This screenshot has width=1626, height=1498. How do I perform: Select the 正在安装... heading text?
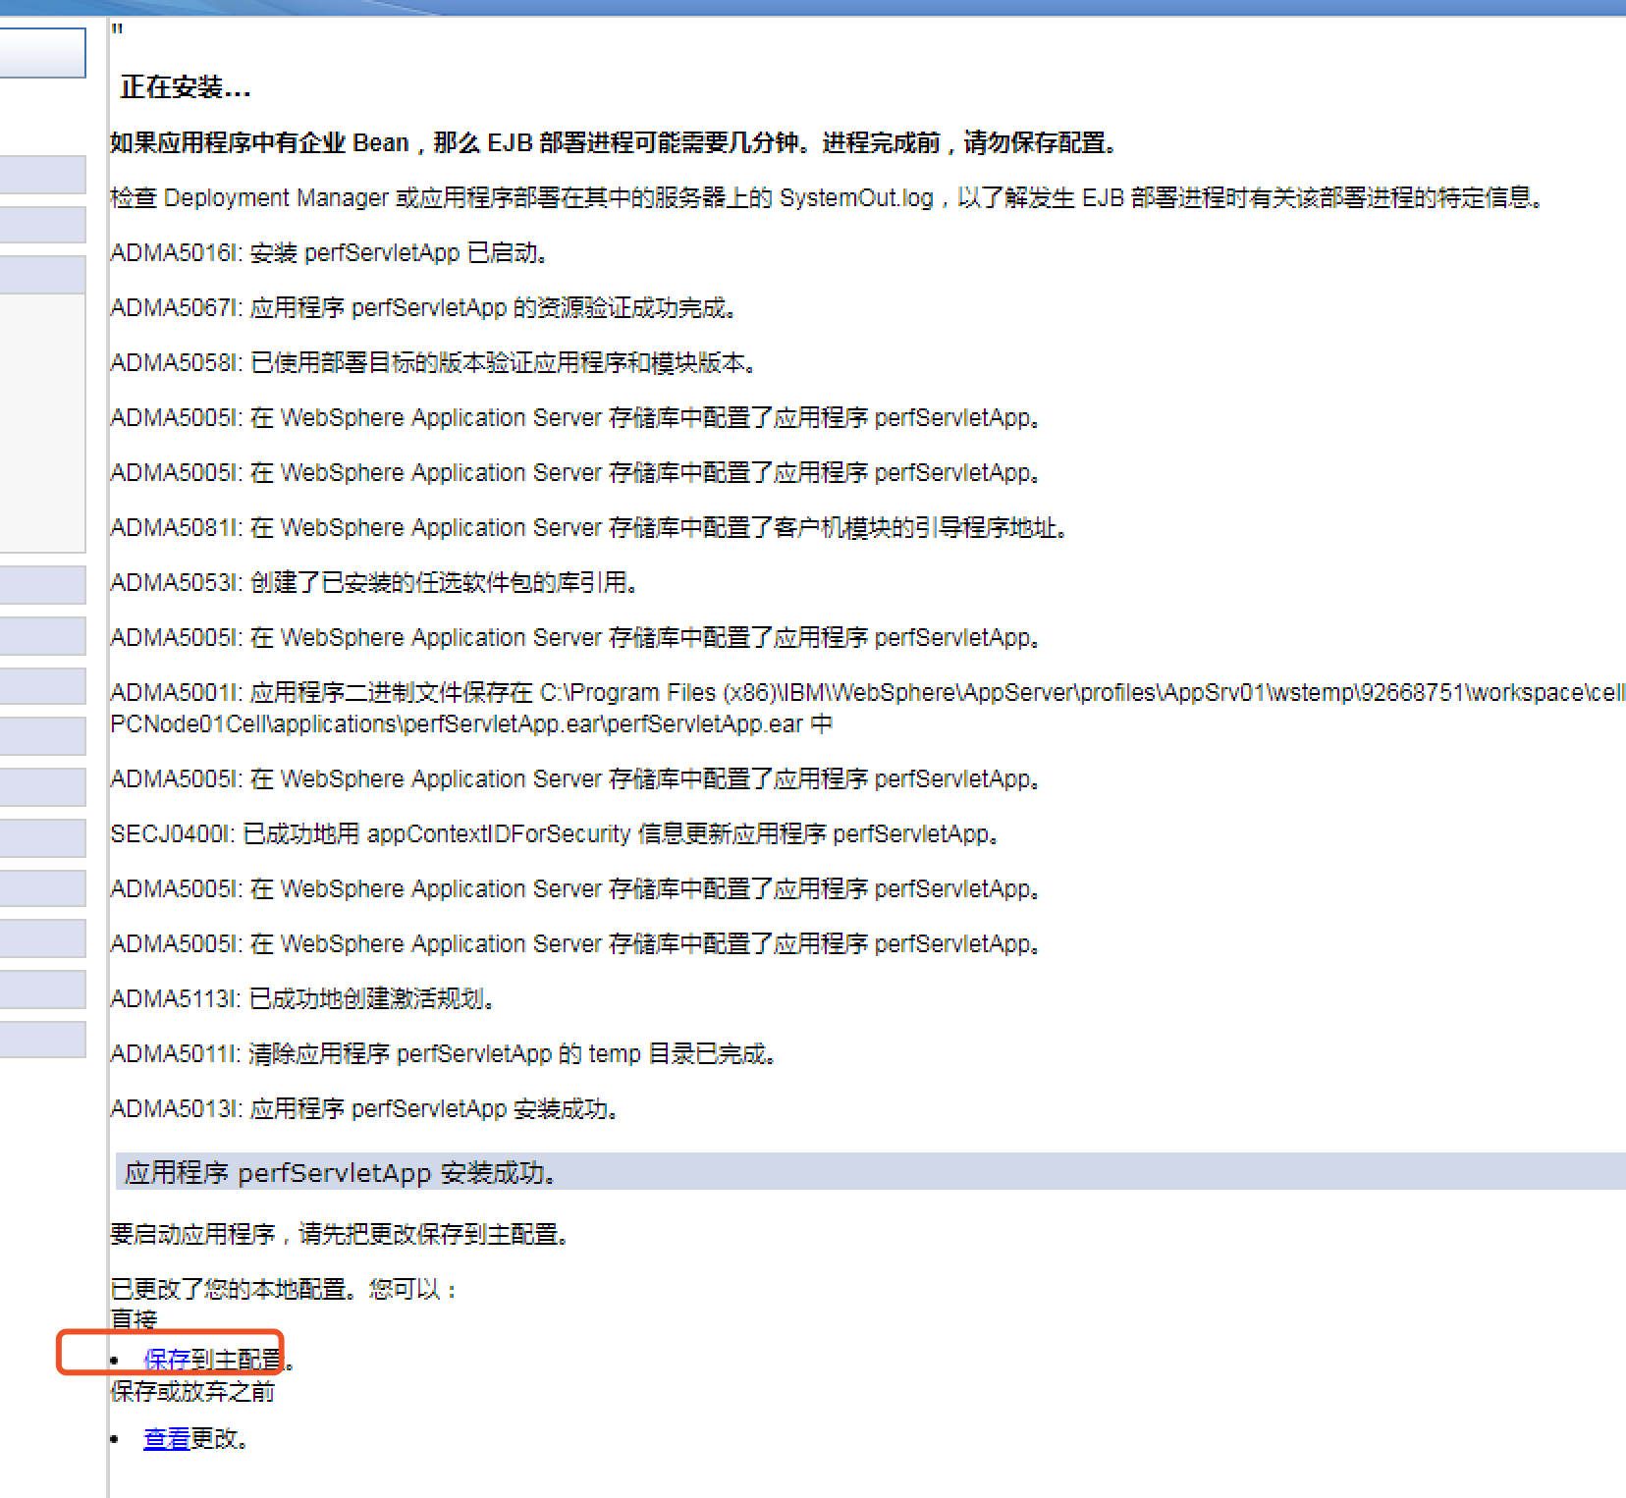(x=186, y=87)
